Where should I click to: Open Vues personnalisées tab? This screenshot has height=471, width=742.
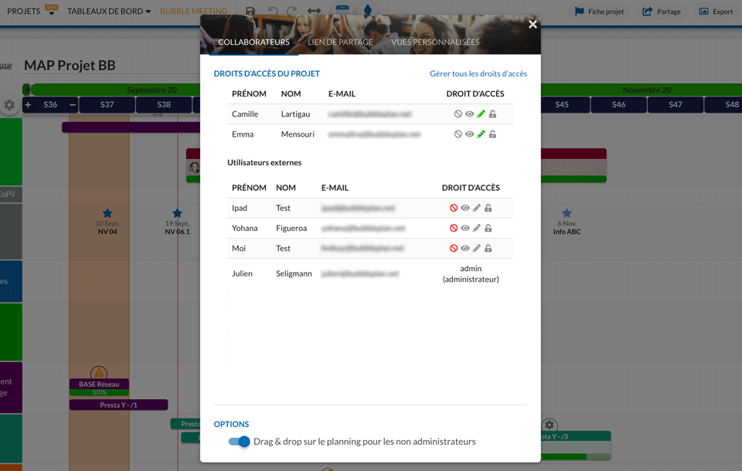435,42
